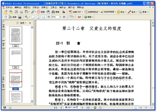Select the Snapshot camera tool
The height and width of the screenshot is (112, 157).
point(20,17)
